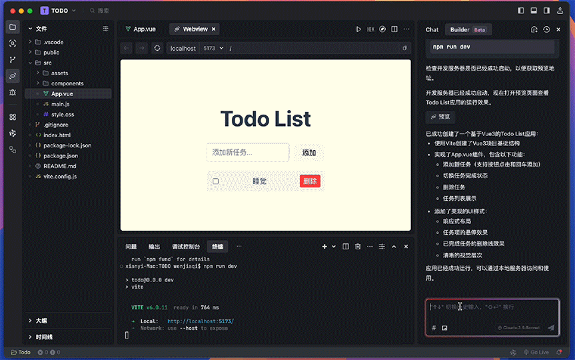This screenshot has height=360, width=575.
Task: Focus the 添加新任务 input field
Action: (248, 153)
